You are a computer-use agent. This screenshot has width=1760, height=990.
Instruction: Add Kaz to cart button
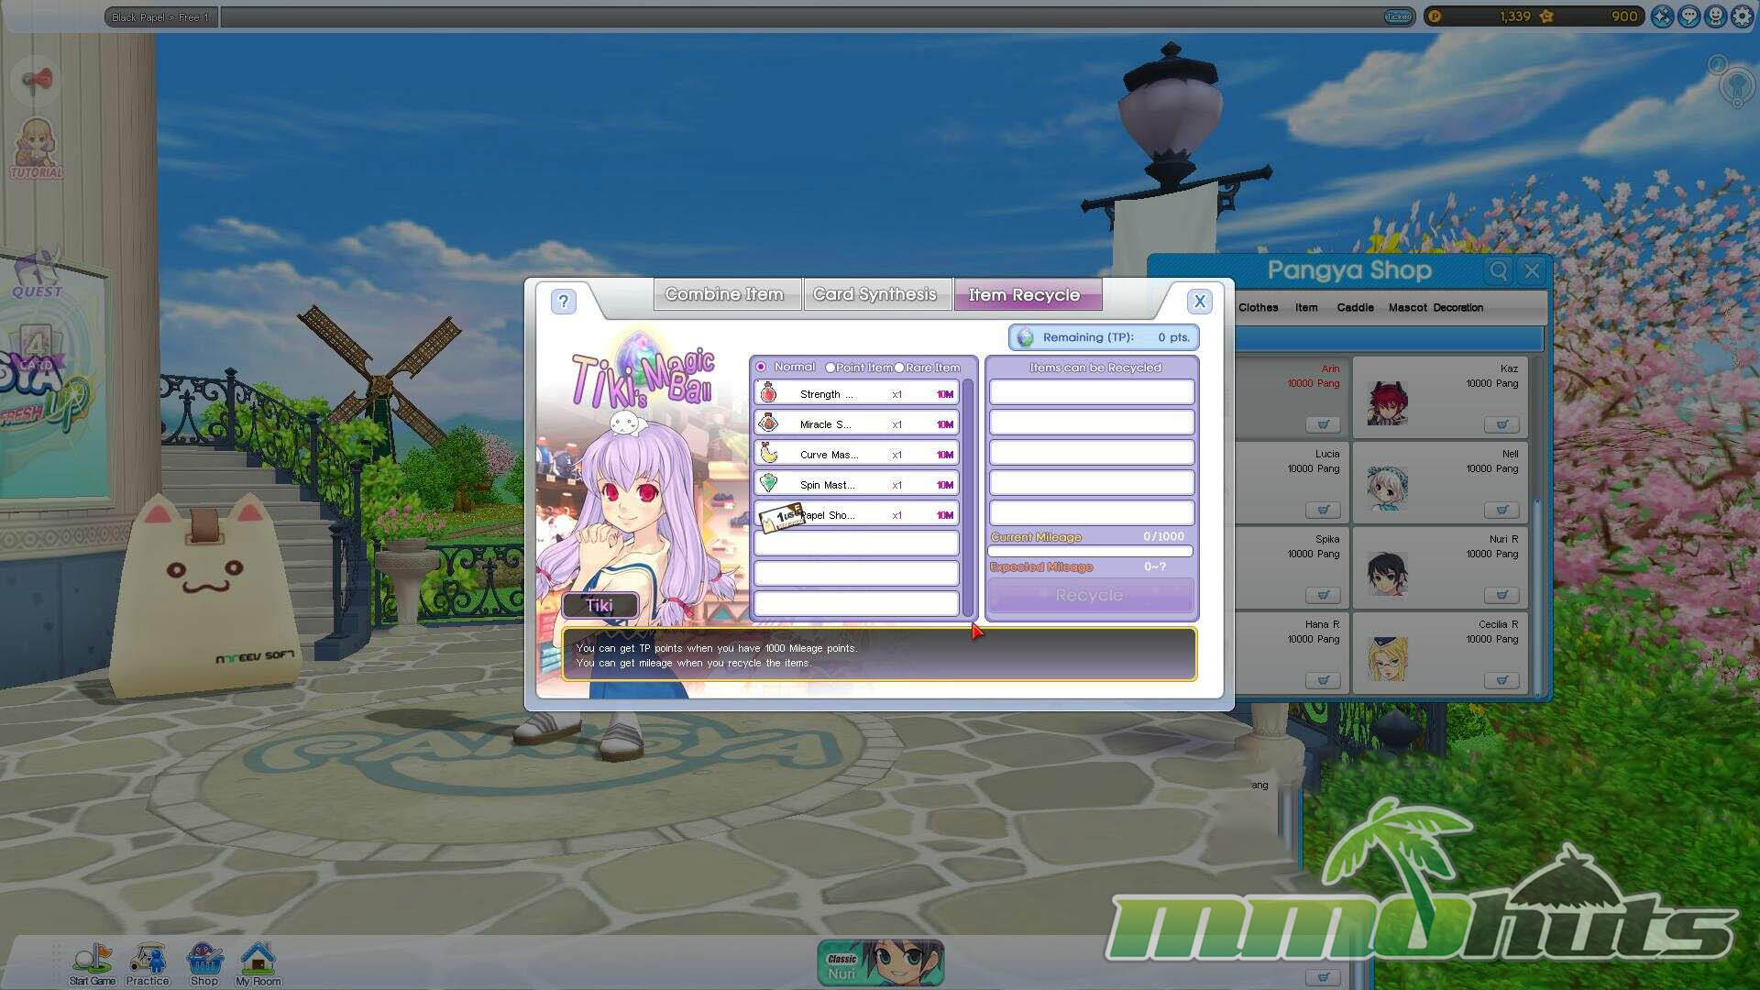(x=1501, y=424)
